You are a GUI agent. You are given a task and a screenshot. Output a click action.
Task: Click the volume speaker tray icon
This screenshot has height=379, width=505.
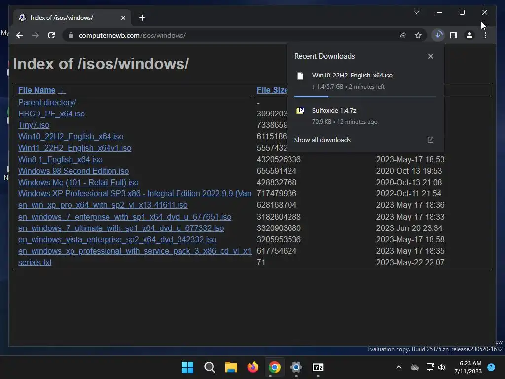[x=442, y=367]
